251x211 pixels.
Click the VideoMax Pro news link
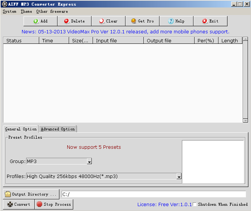point(125,31)
